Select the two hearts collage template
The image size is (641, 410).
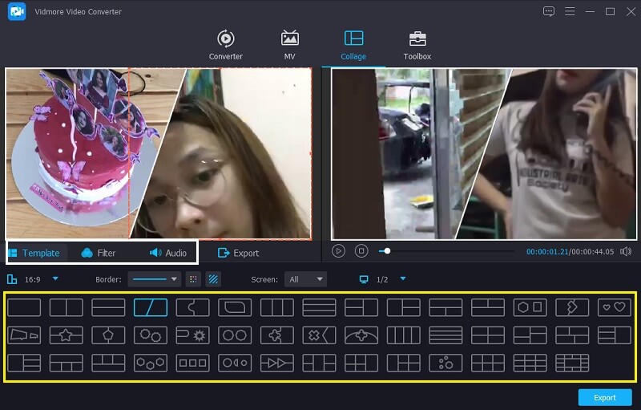point(615,307)
